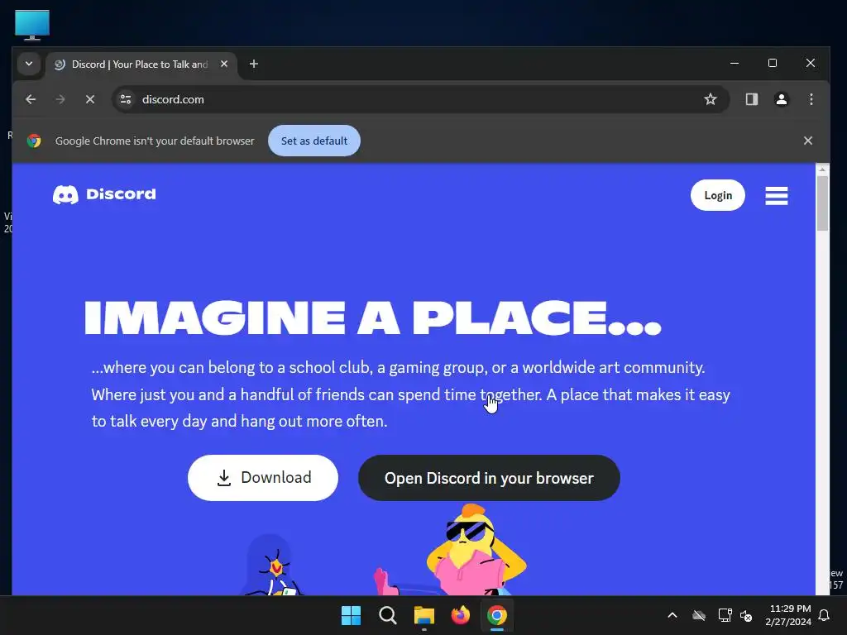The width and height of the screenshot is (847, 635).
Task: Click the Login button
Action: click(718, 195)
